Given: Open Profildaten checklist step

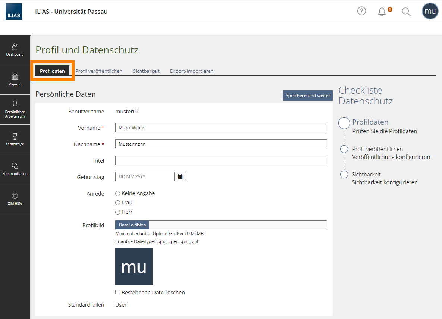Looking at the screenshot, I should click(370, 122).
